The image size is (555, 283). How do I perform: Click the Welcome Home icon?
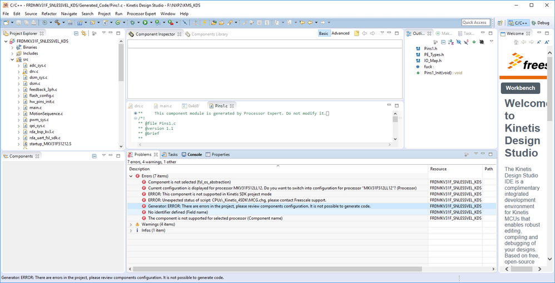[516, 42]
